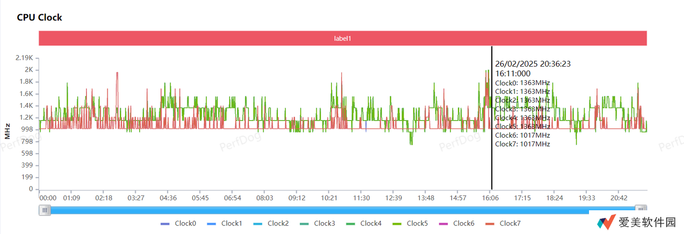This screenshot has width=684, height=234.
Task: Toggle Clock6 series visibility in legend
Action: [464, 224]
